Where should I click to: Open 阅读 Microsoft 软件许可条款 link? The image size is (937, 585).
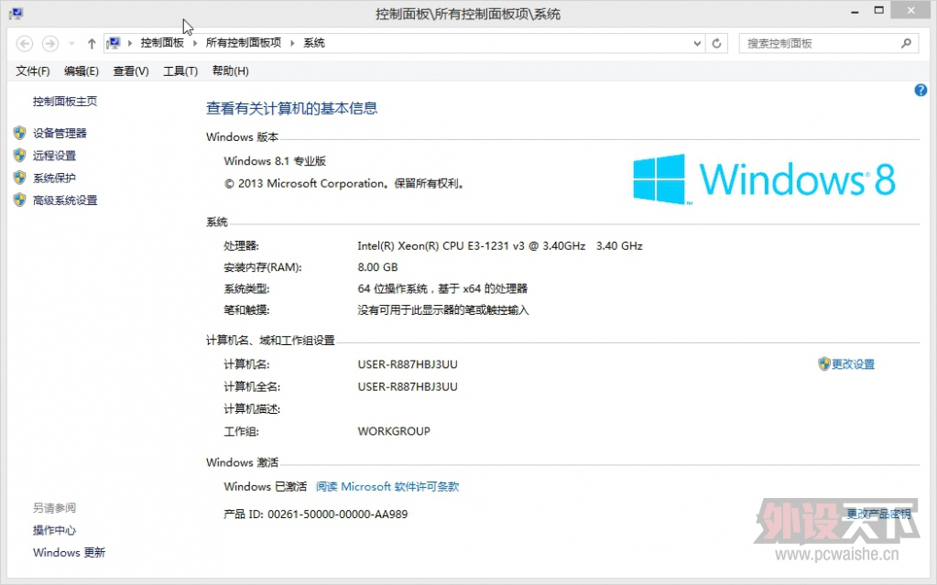pyautogui.click(x=387, y=486)
